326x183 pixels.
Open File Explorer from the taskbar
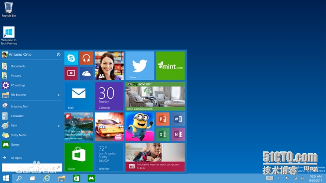(62, 179)
